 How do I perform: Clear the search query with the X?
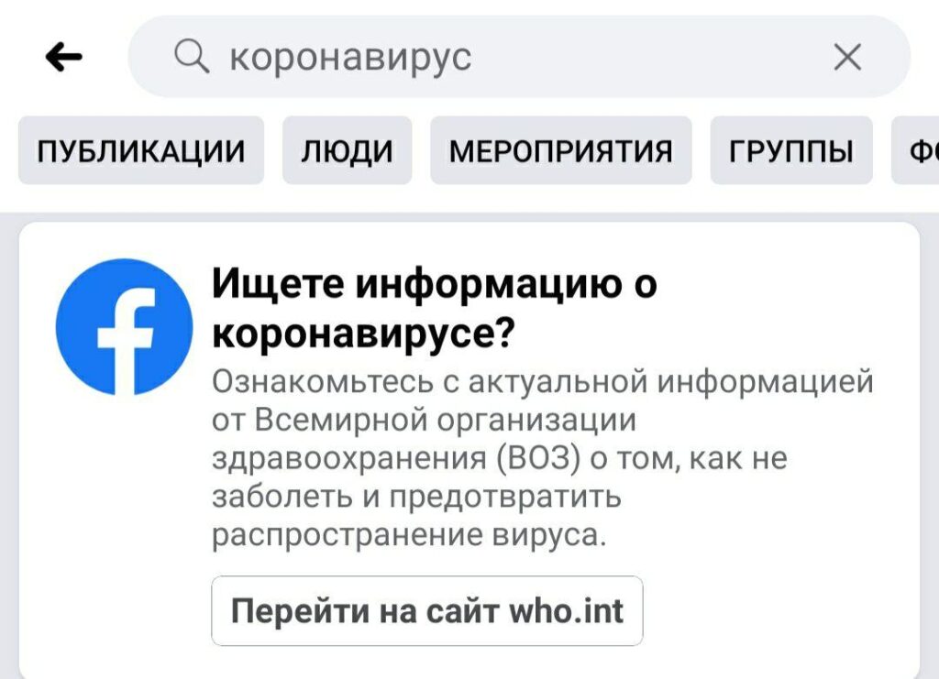click(x=847, y=58)
